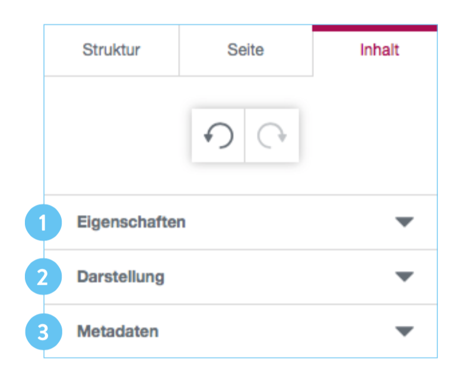Click the undo arrow icon
Screen dimensions: 451x373
218,136
